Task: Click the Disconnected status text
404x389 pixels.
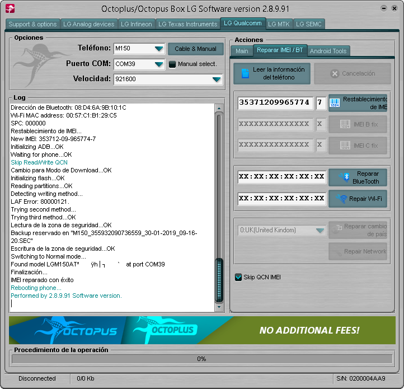Action: click(x=37, y=378)
